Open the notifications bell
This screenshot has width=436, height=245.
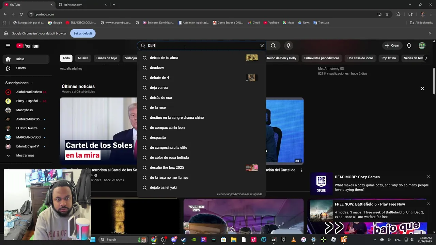coord(409,46)
